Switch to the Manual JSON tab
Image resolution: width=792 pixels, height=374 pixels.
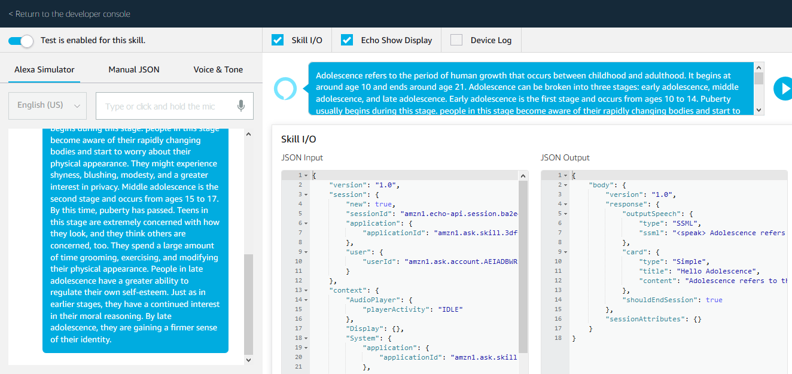coord(134,69)
